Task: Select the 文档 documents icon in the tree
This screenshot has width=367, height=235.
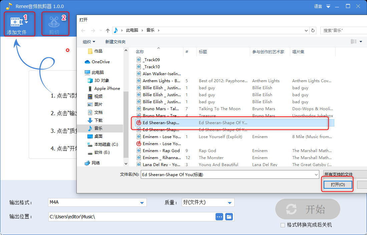Action: [90, 113]
